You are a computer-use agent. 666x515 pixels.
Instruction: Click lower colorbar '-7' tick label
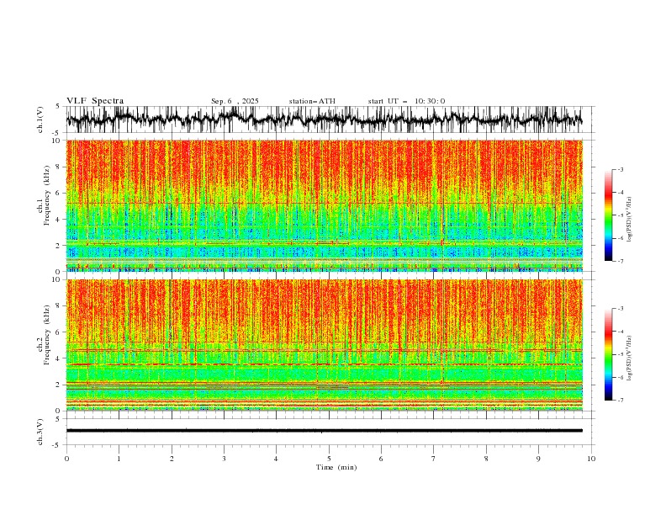[x=620, y=400]
